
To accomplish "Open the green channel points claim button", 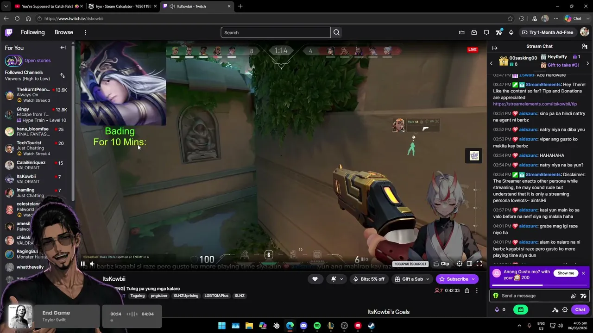I will click(x=521, y=310).
